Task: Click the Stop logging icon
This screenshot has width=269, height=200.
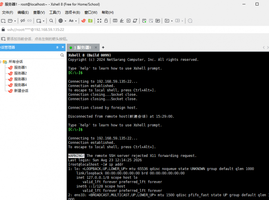Action: point(151,21)
